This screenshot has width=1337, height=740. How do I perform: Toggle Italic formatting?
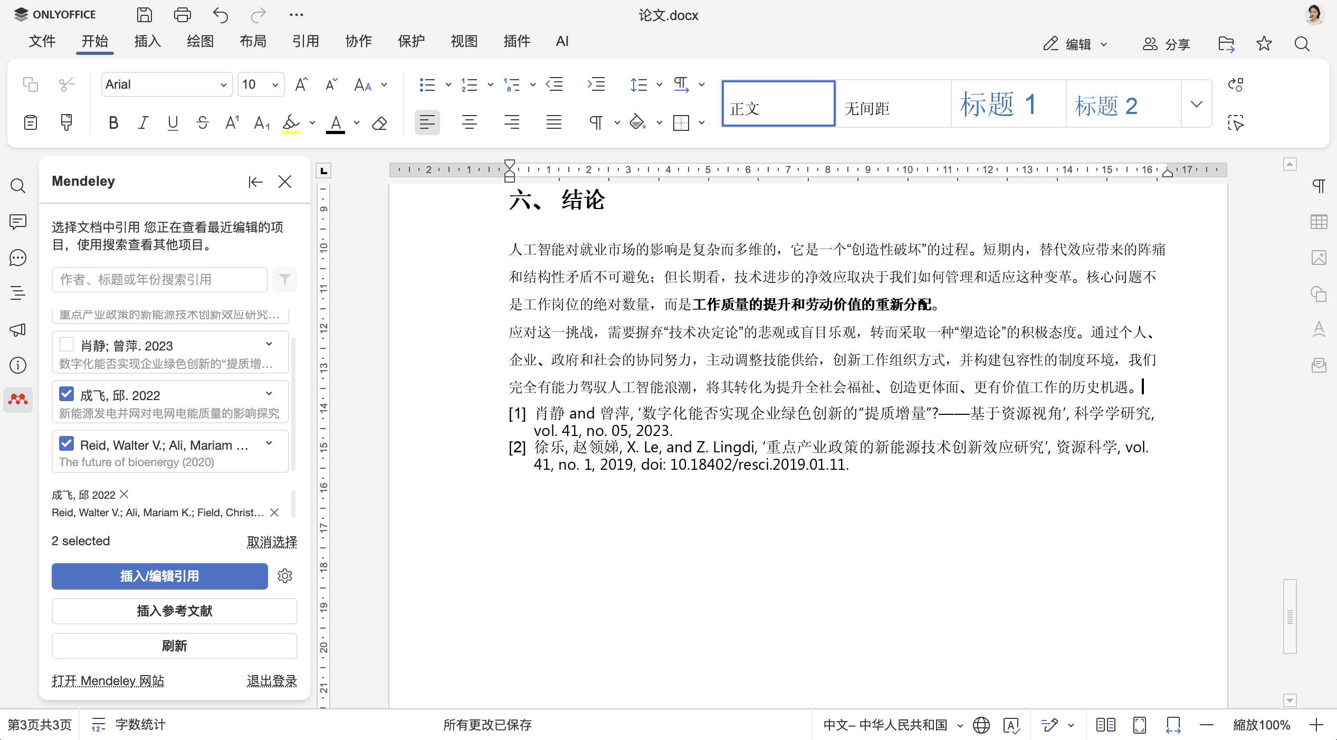142,123
